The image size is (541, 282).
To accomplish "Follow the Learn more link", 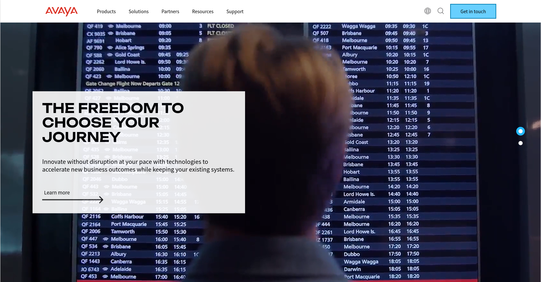I will (57, 193).
